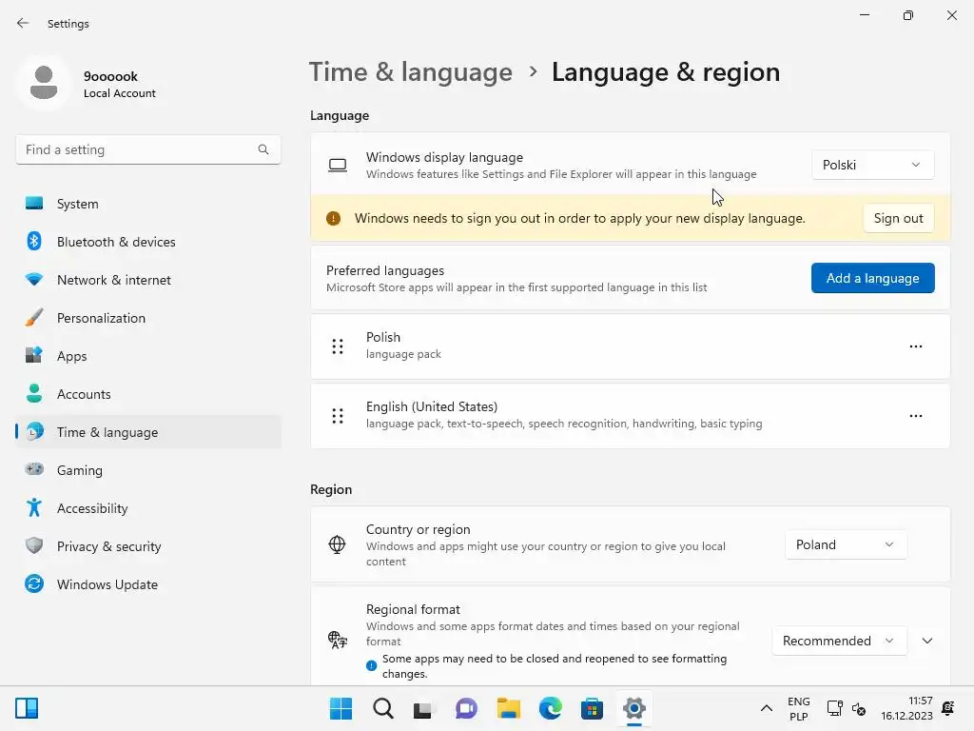
Task: Click the search magnifier in Find a setting
Action: pos(263,149)
